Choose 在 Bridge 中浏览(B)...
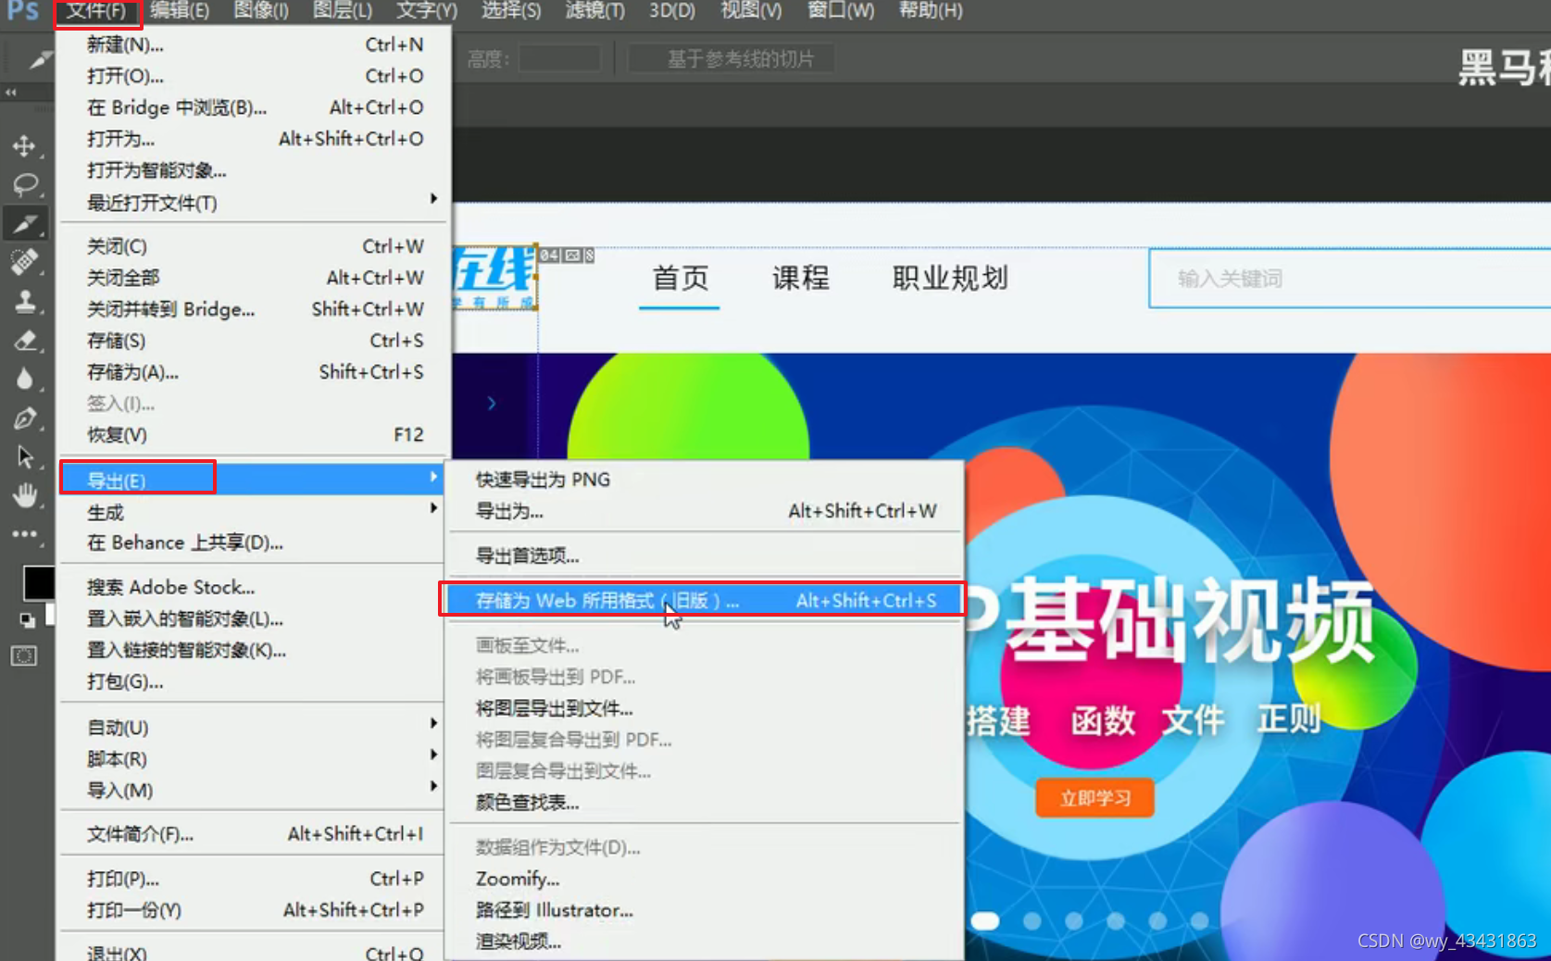Screen dimensions: 1551x961 pyautogui.click(x=252, y=107)
